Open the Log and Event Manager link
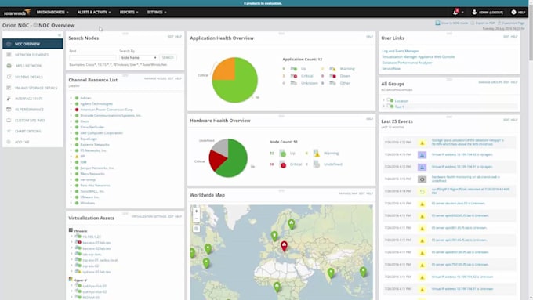 click(x=400, y=51)
